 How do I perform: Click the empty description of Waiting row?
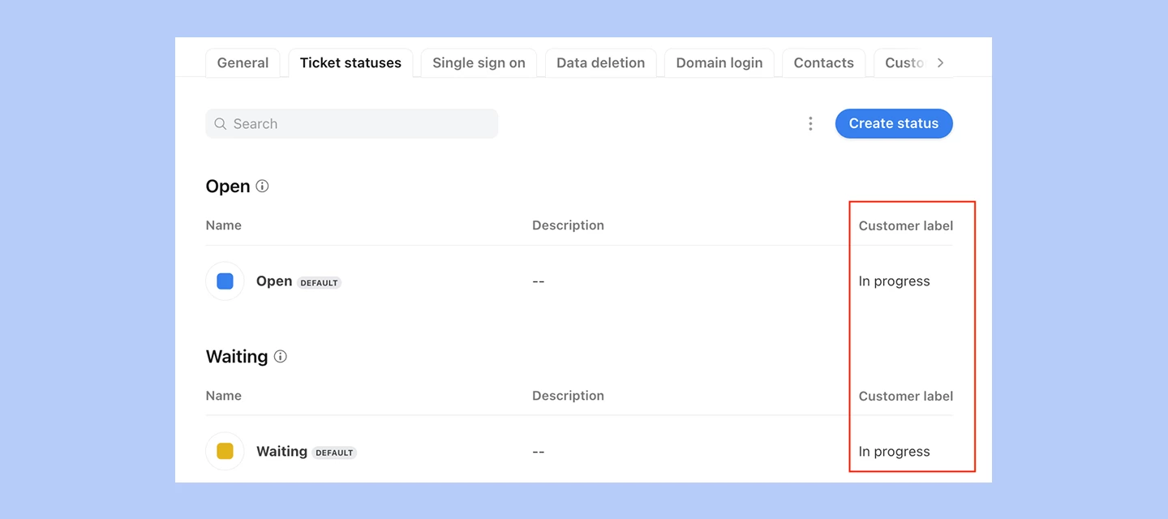(539, 452)
